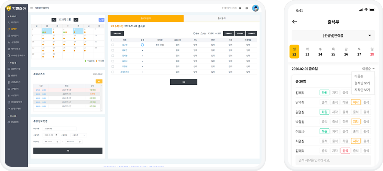This screenshot has width=383, height=171.
Task: Go to next month in calendar
Action: pyautogui.click(x=76, y=20)
